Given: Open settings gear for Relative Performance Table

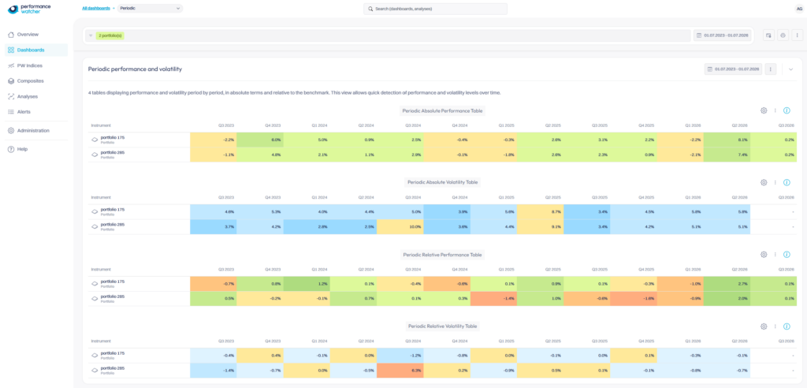Looking at the screenshot, I should coord(764,255).
